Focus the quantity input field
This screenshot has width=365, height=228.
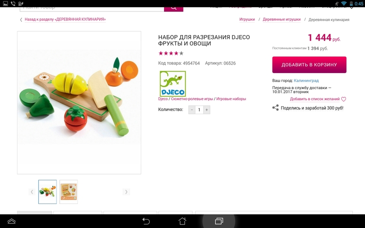(199, 109)
